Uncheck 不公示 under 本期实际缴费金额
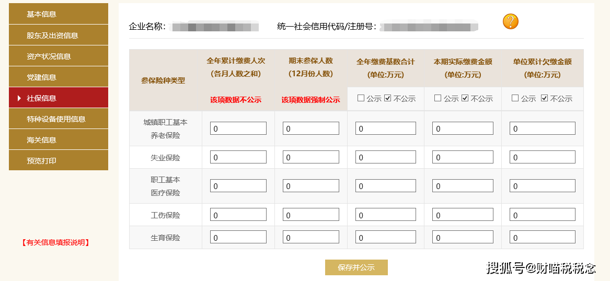Screen dimensions: 610x281 tap(465, 98)
